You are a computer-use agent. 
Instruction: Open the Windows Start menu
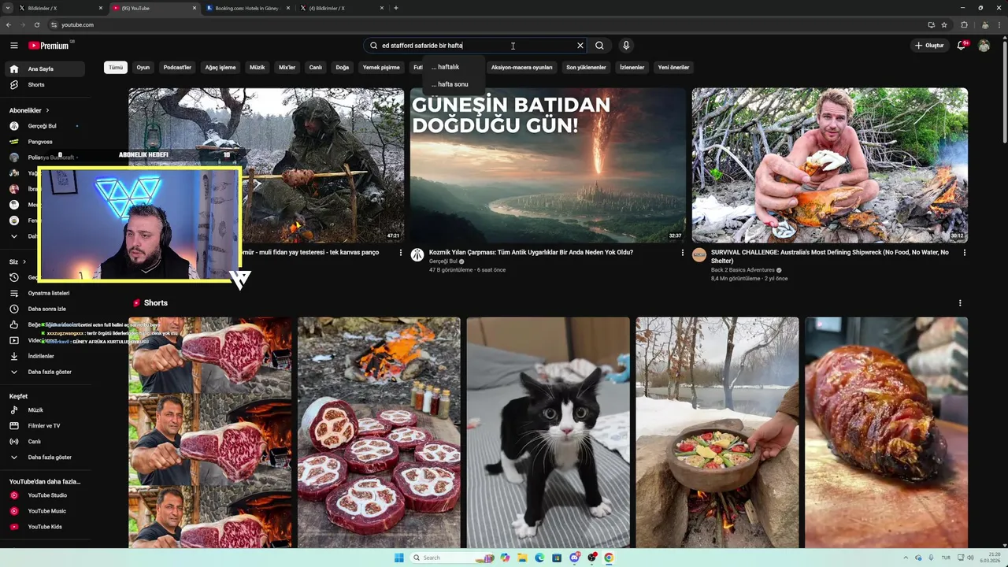pyautogui.click(x=399, y=558)
